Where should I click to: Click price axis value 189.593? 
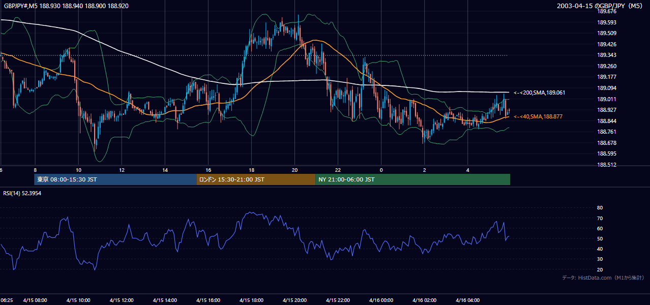607,22
